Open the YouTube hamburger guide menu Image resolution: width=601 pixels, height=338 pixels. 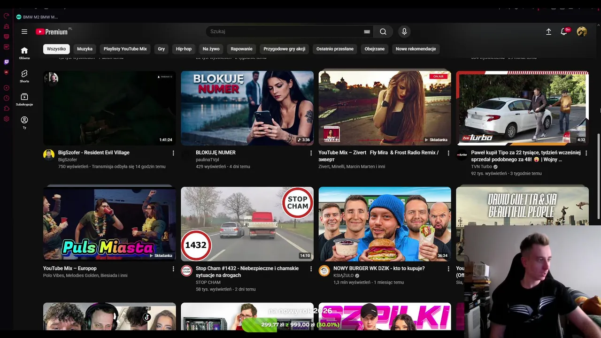pos(24,31)
